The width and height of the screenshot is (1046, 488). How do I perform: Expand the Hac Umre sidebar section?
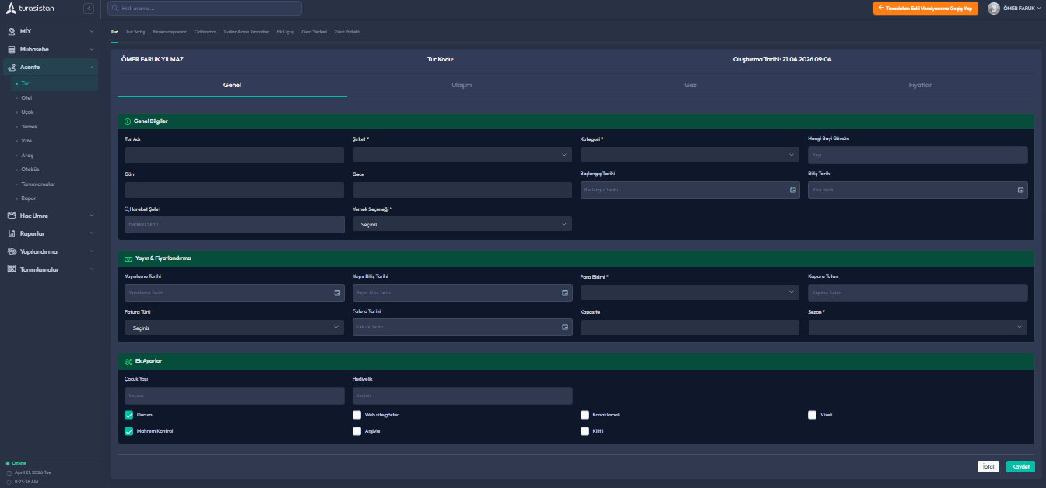tap(51, 216)
